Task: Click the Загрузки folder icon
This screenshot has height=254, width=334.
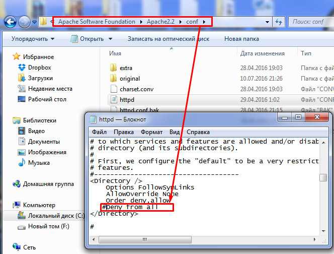Action: pyautogui.click(x=22, y=78)
